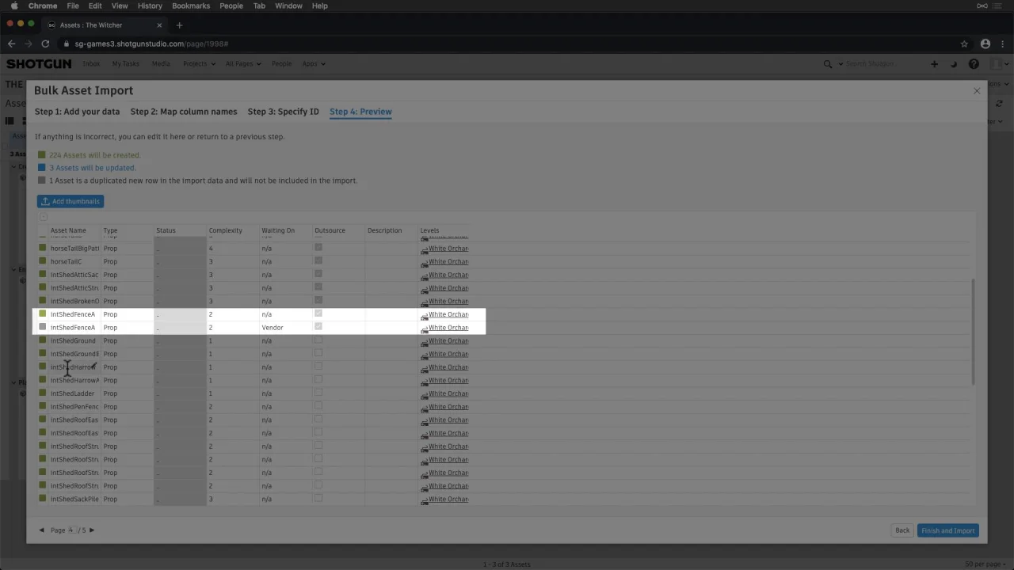Open the Bookmarks menu in menu bar
Screen dimensions: 1014x570
click(x=191, y=6)
